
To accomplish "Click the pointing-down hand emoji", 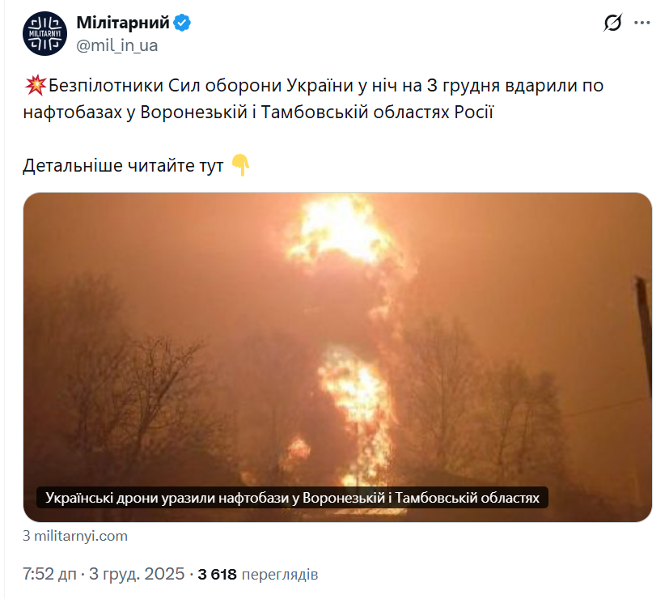I will pyautogui.click(x=240, y=165).
